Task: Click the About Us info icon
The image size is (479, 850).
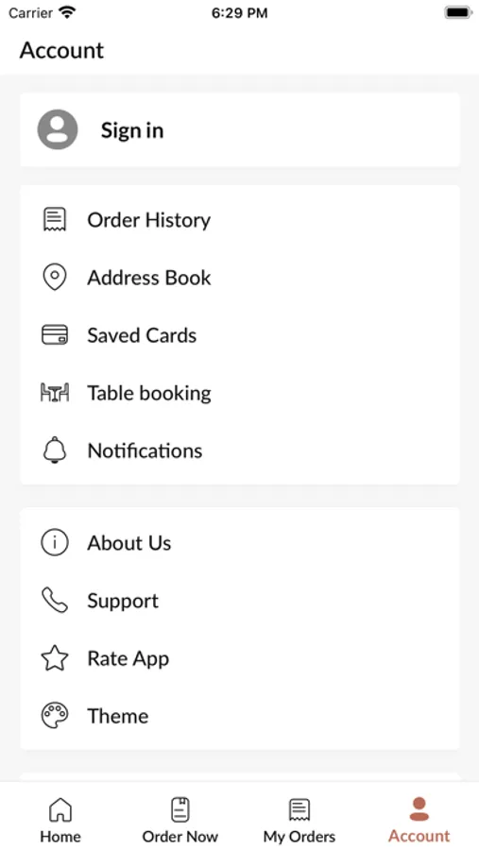Action: 55,543
